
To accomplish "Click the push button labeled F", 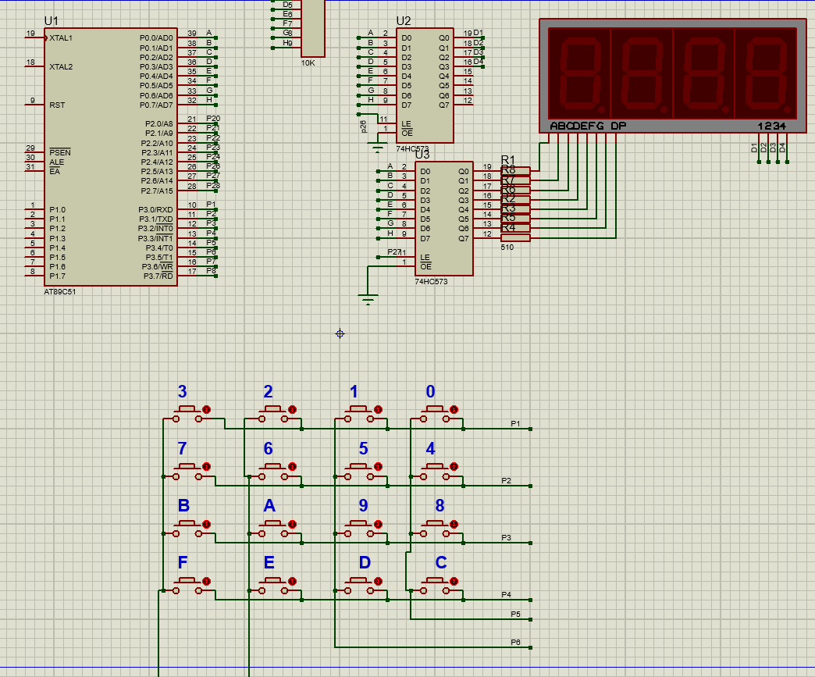I will pos(187,586).
